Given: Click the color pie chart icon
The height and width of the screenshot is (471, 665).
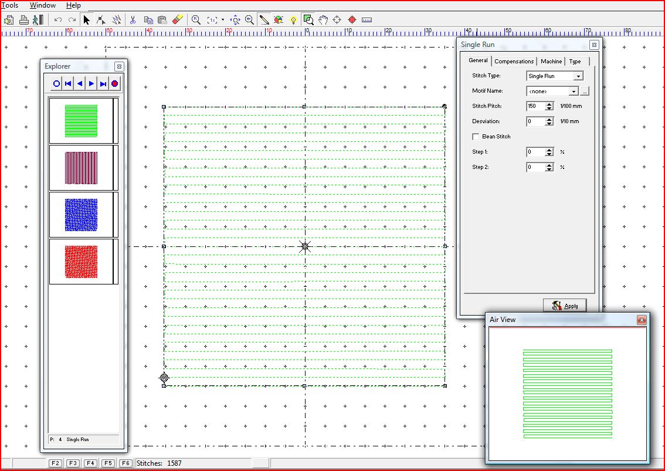Looking at the screenshot, I should click(279, 20).
